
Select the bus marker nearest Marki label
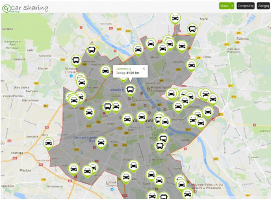click(192, 29)
